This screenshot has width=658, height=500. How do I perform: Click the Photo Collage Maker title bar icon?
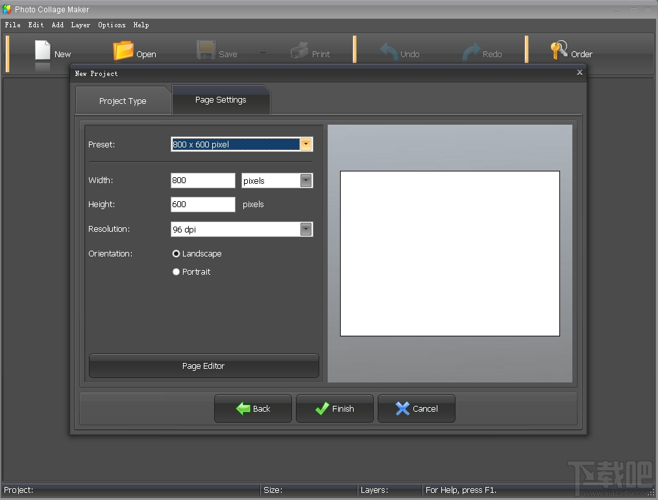pyautogui.click(x=6, y=9)
